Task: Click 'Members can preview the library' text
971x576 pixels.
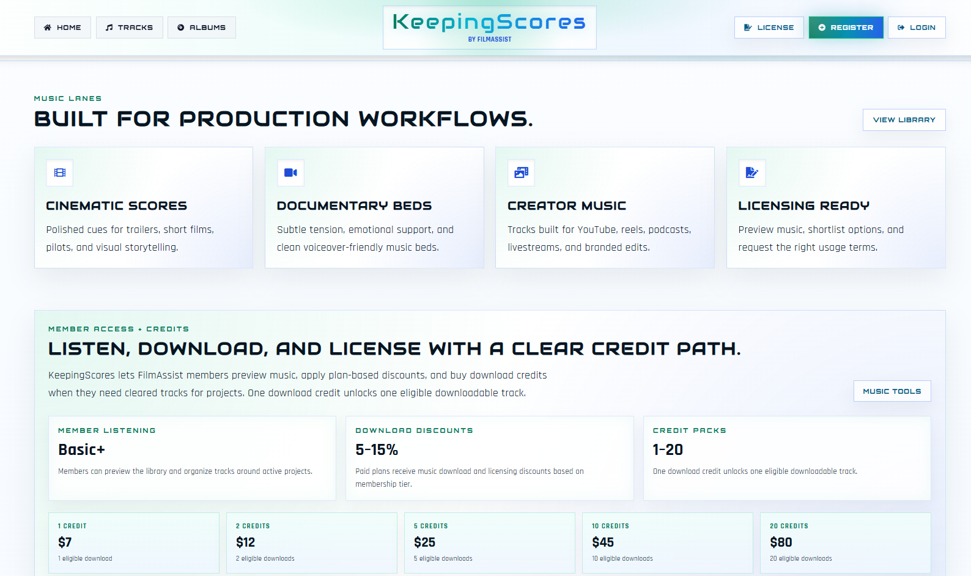Action: (x=185, y=471)
